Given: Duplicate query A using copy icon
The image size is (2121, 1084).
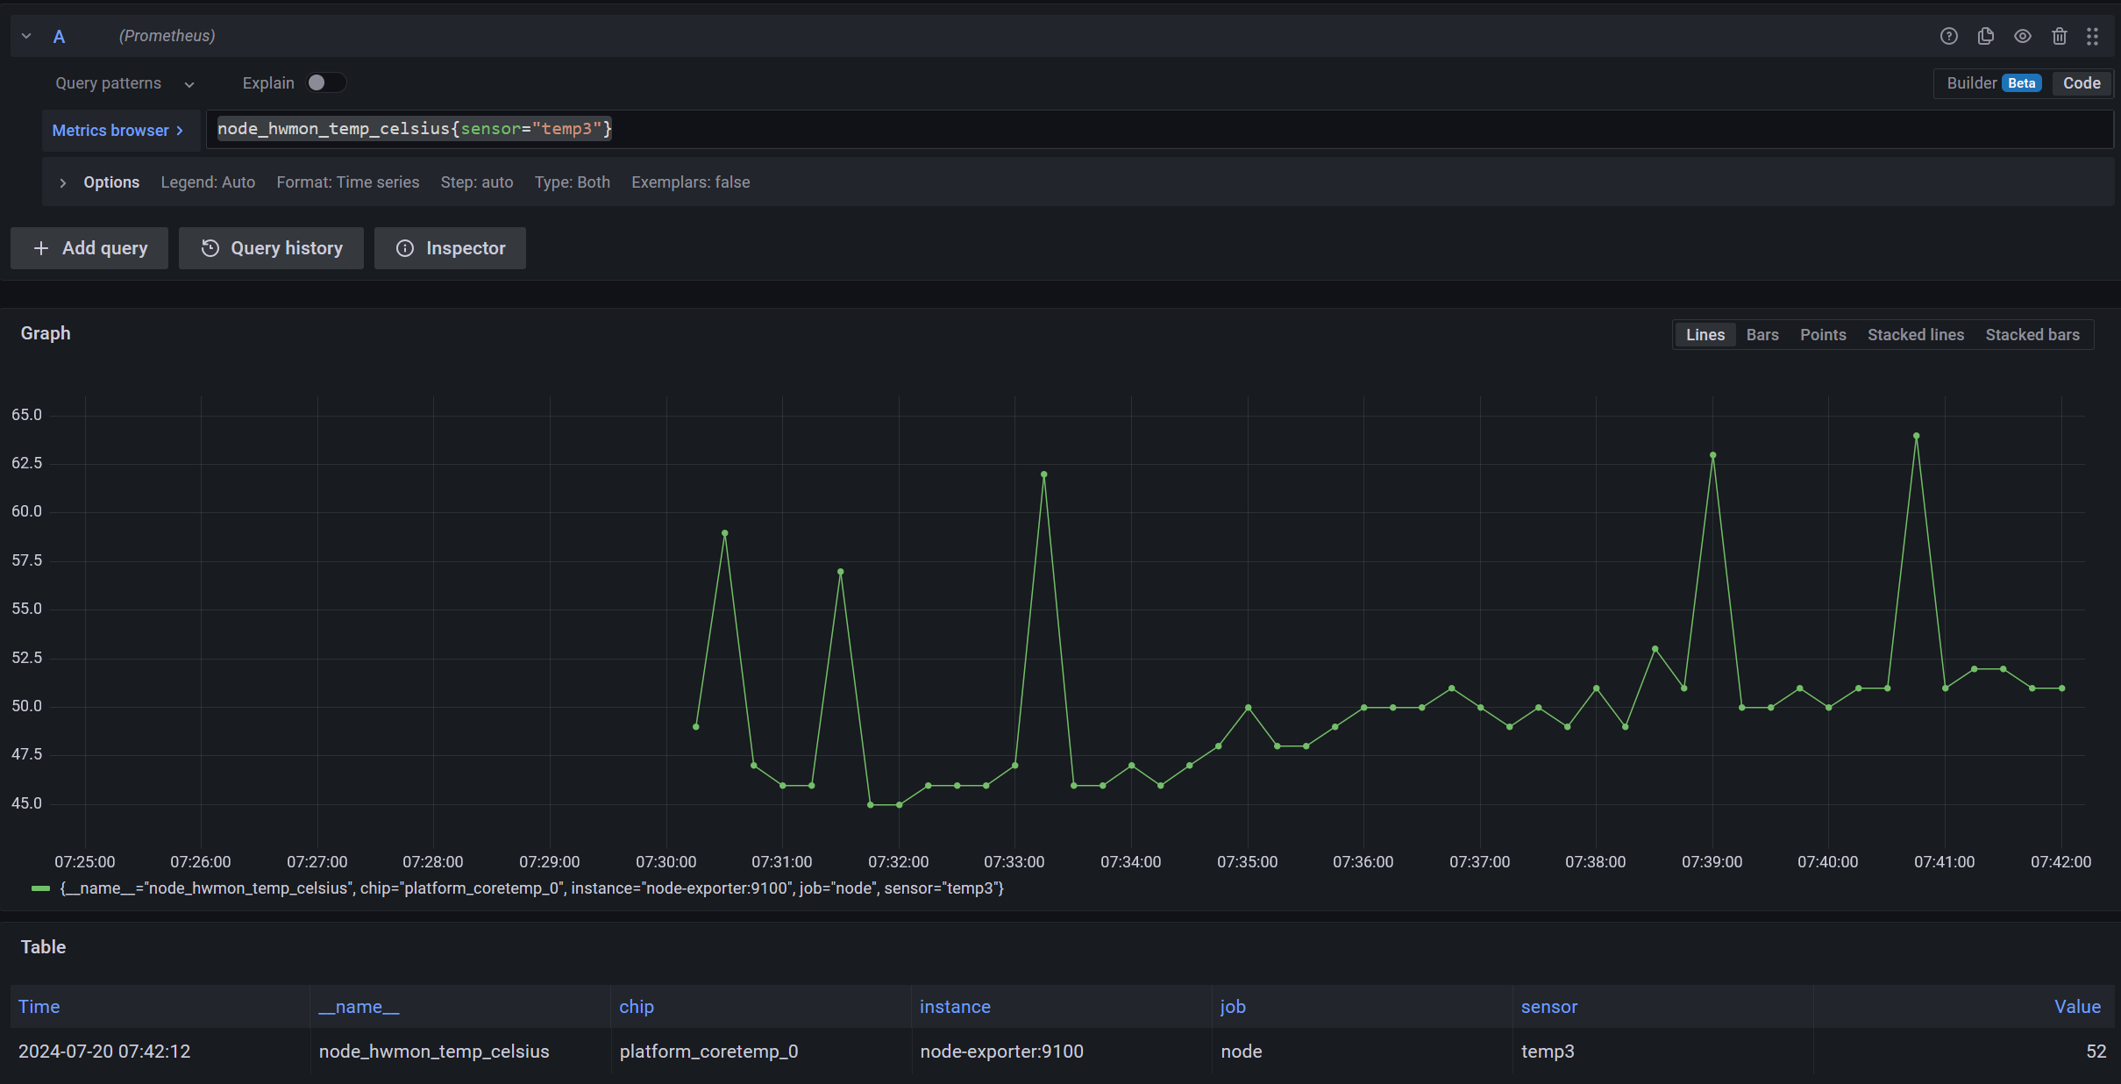Looking at the screenshot, I should [x=1985, y=36].
